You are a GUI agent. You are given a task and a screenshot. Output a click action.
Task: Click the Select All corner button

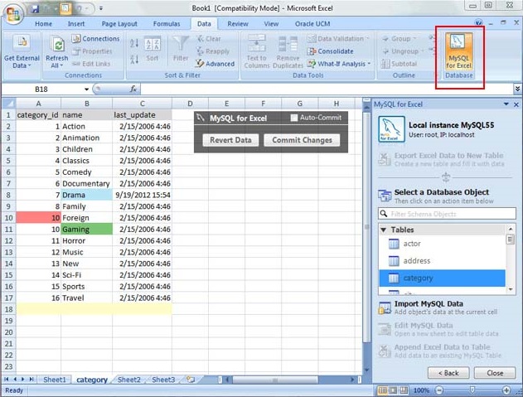point(8,104)
